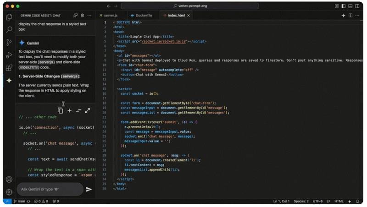Open Gemini Code Assist sparkle in activity bar
The width and height of the screenshot is (367, 207).
(x=9, y=81)
